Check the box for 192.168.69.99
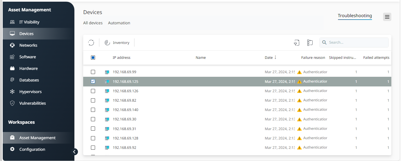 93,72
